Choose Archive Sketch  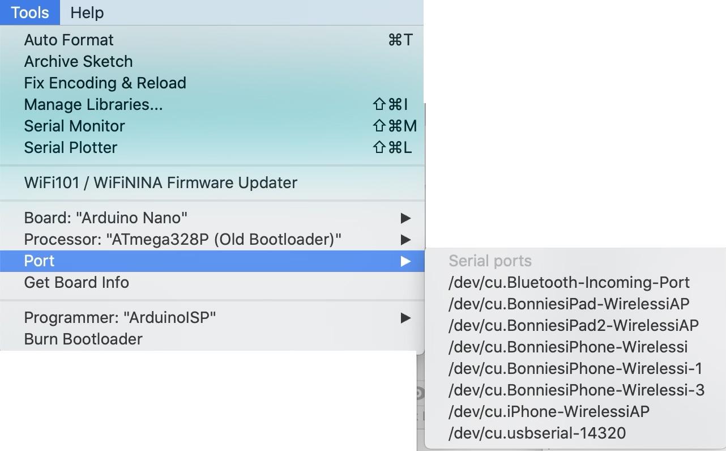tap(78, 61)
